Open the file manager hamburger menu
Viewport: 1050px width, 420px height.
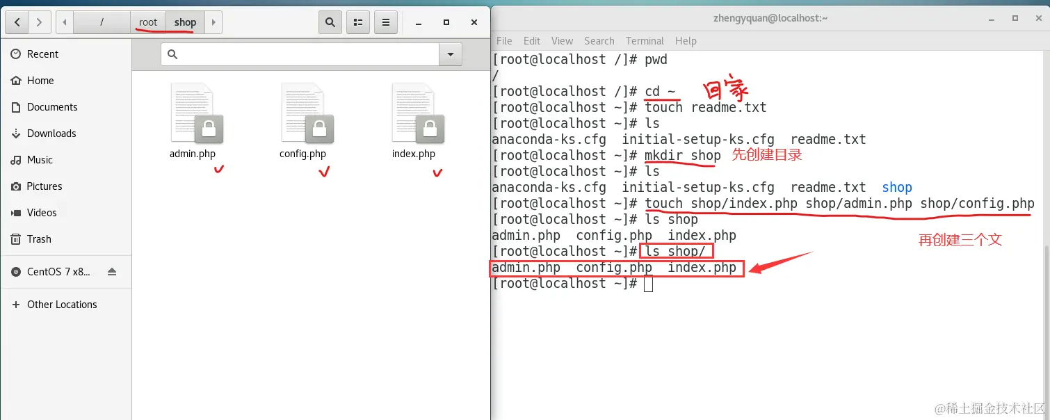click(x=386, y=22)
